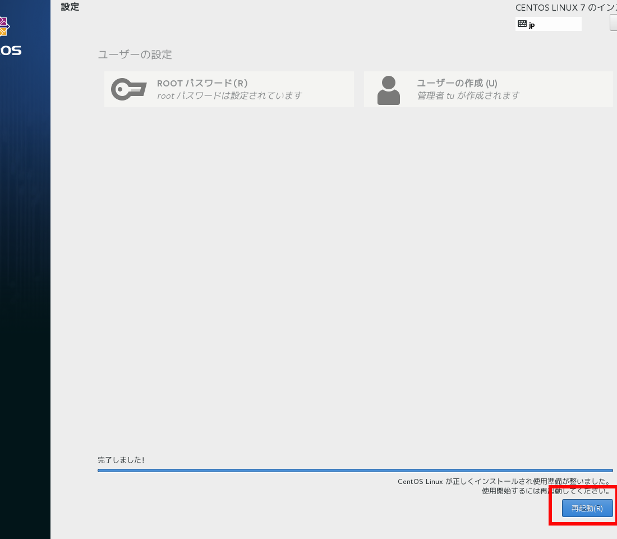Viewport: 617px width, 539px height.
Task: Click the CENTOS LINUX 7 installer title
Action: [x=565, y=8]
